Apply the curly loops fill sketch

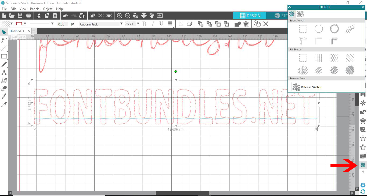click(x=303, y=70)
